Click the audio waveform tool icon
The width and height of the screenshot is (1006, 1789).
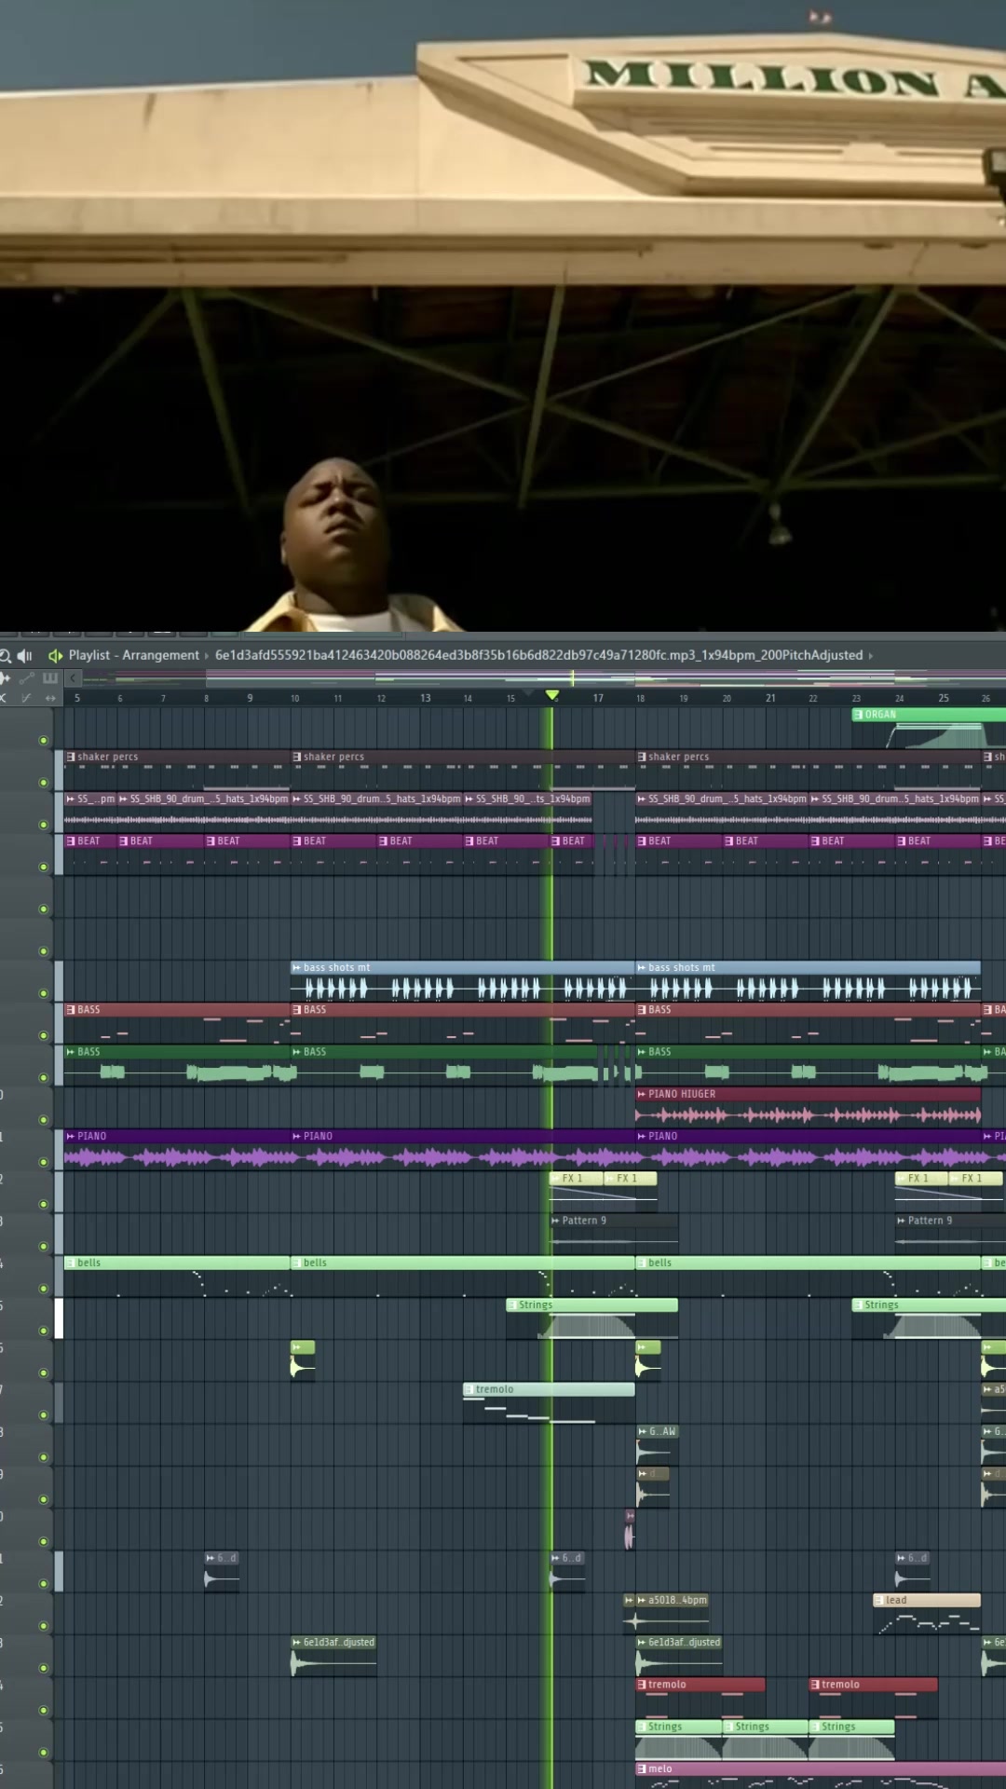tap(5, 677)
